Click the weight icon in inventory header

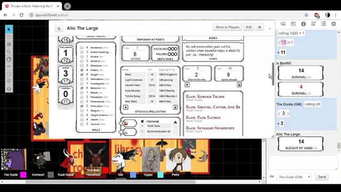point(175,122)
